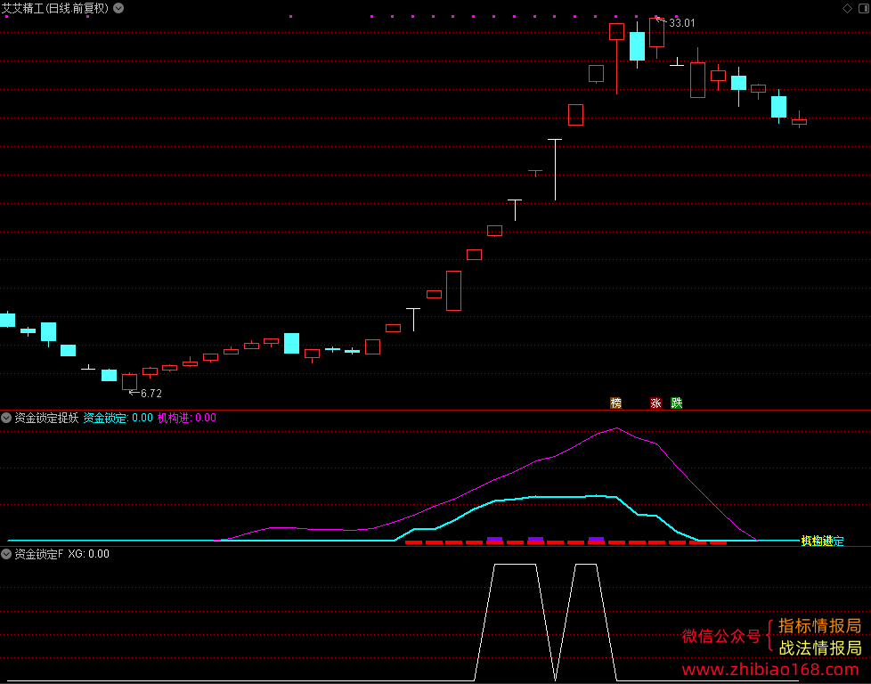Click the 33.01 high price label
This screenshot has height=684, width=871.
(681, 23)
